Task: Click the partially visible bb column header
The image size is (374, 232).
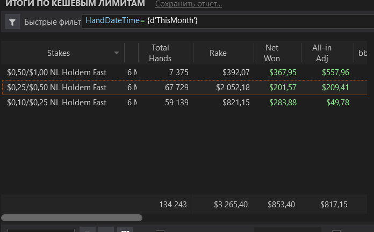Action: click(x=363, y=53)
